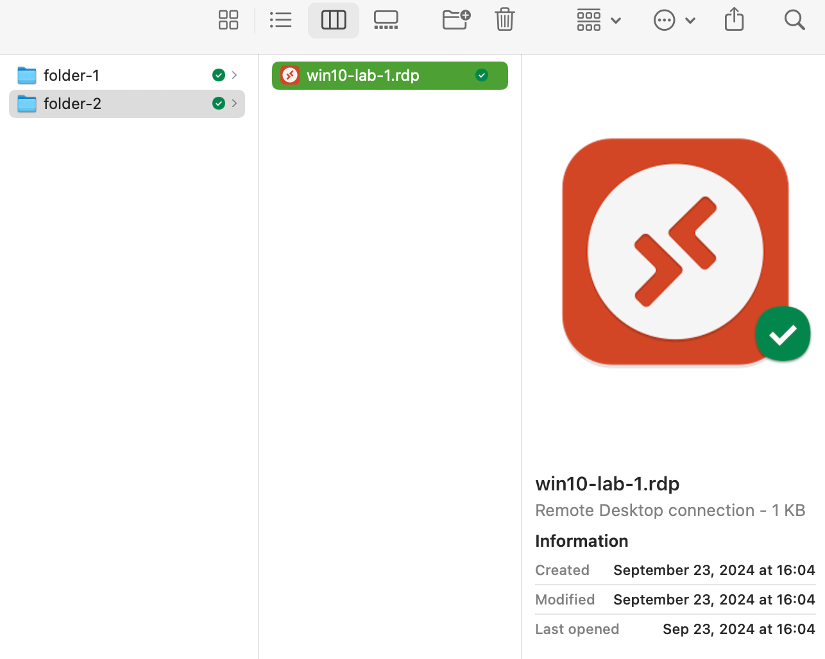This screenshot has height=659, width=825.
Task: Open the group-by options dropdown
Action: (599, 20)
